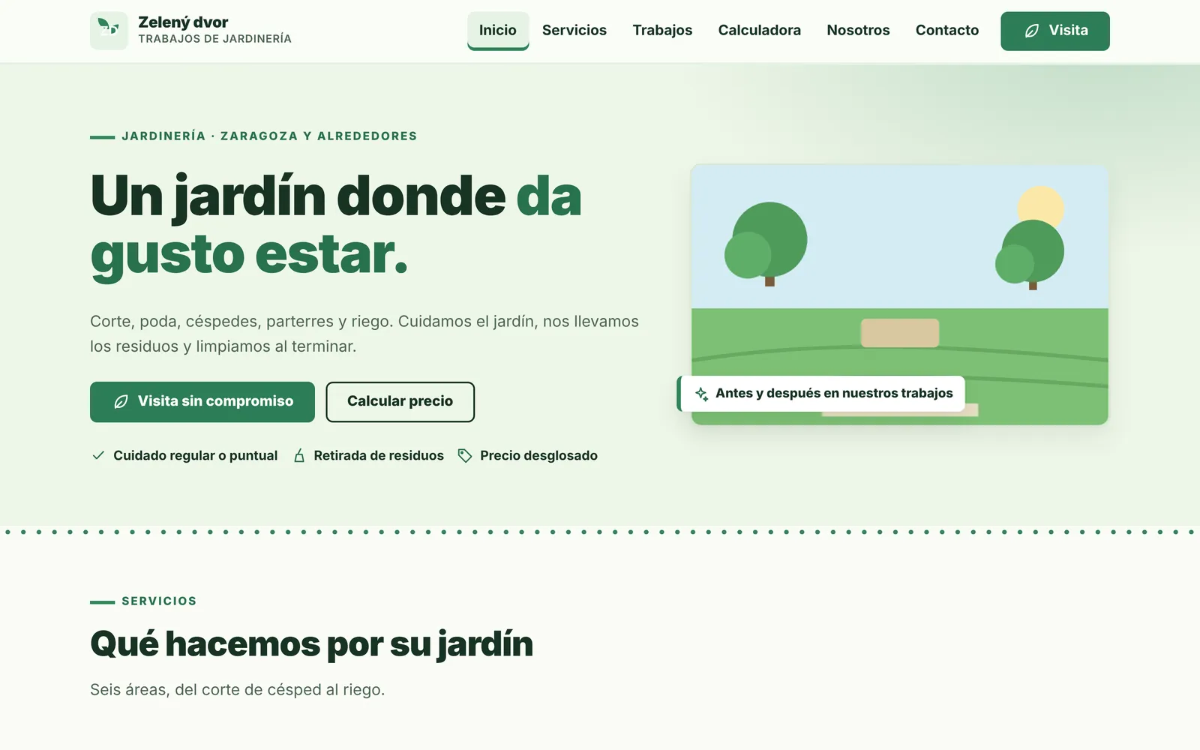Open Antes y después en nuestros trabajos
The height and width of the screenshot is (750, 1200).
[x=821, y=394]
